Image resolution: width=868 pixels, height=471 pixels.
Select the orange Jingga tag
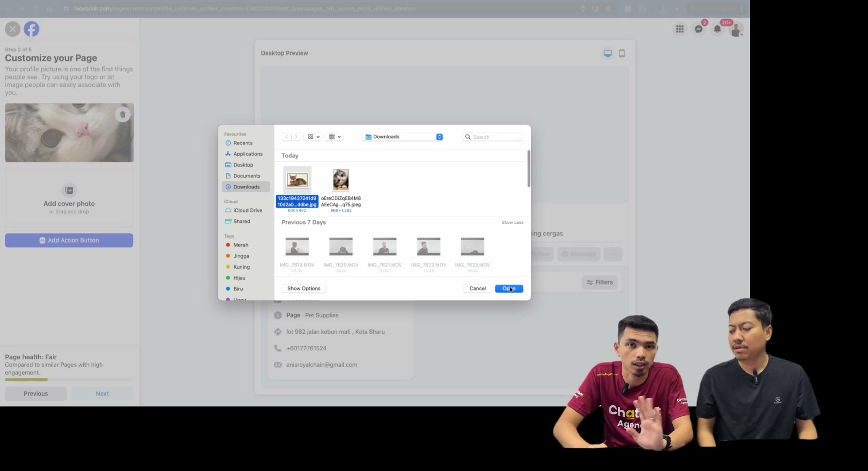tap(246, 256)
